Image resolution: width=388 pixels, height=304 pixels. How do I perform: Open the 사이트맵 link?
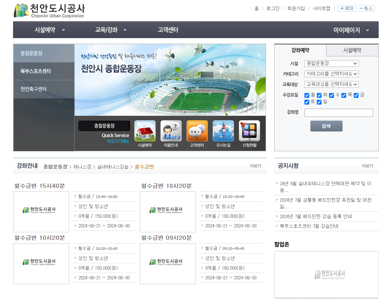point(322,9)
